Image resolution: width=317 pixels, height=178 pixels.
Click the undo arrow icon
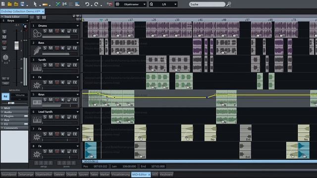[87, 4]
